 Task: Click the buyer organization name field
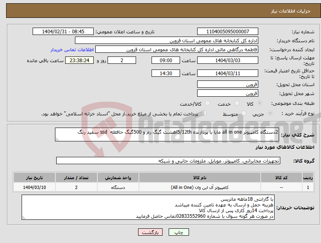(167, 40)
